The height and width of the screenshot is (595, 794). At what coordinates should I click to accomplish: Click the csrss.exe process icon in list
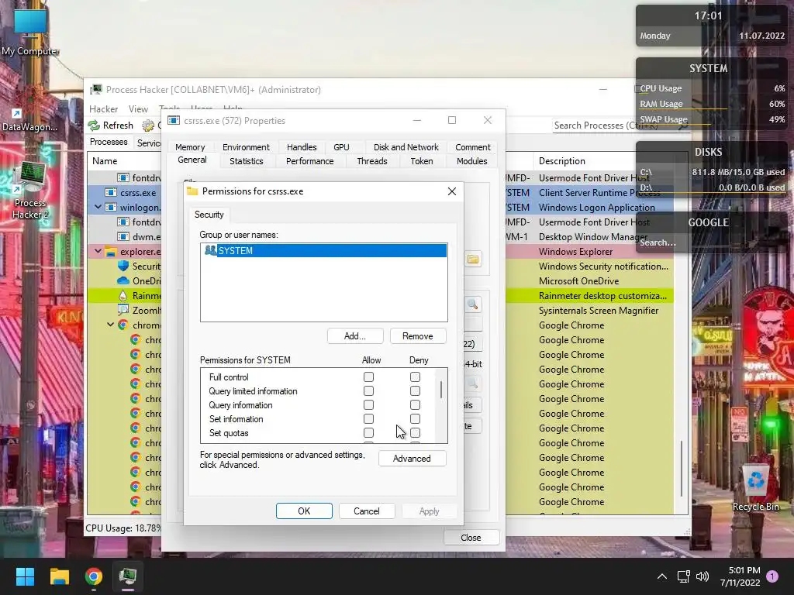point(110,193)
